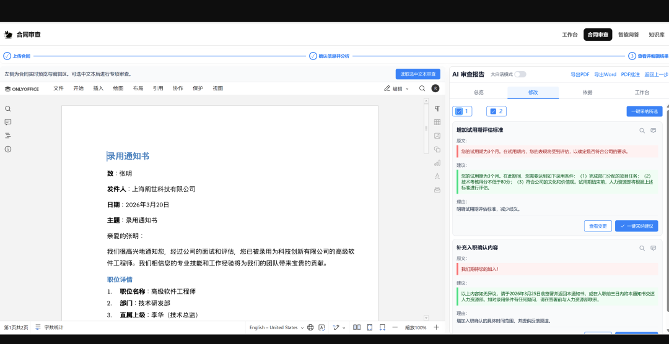669x344 pixels.
Task: Open the 协作 tab
Action: click(178, 88)
